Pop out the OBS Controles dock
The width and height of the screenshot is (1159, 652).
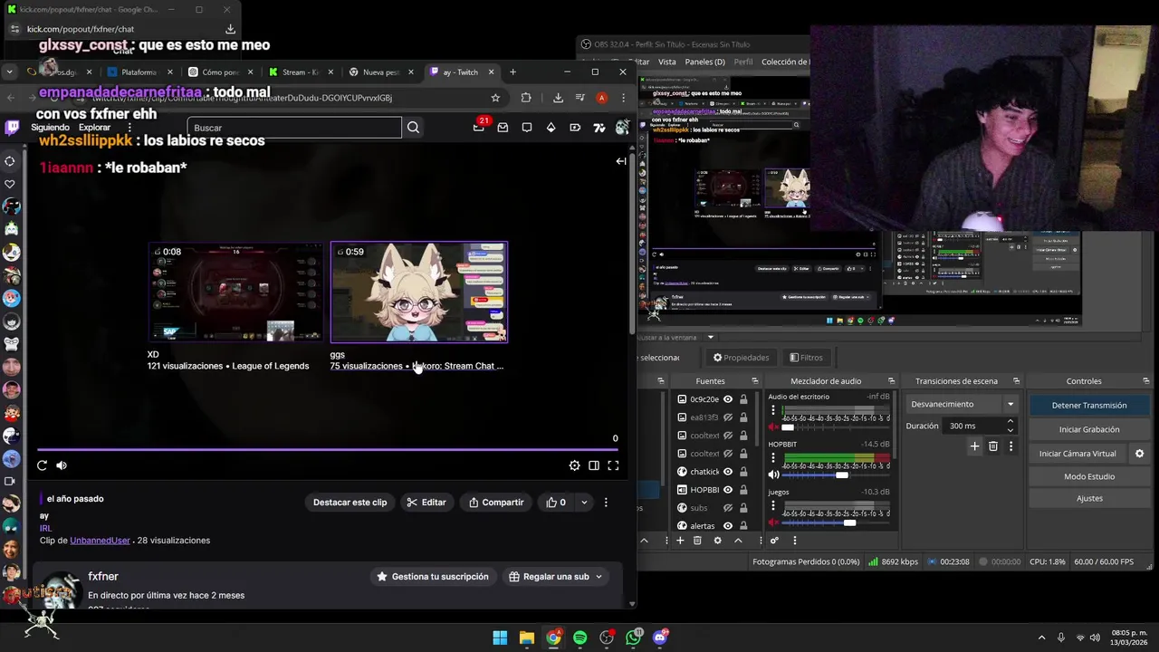pyautogui.click(x=1146, y=381)
